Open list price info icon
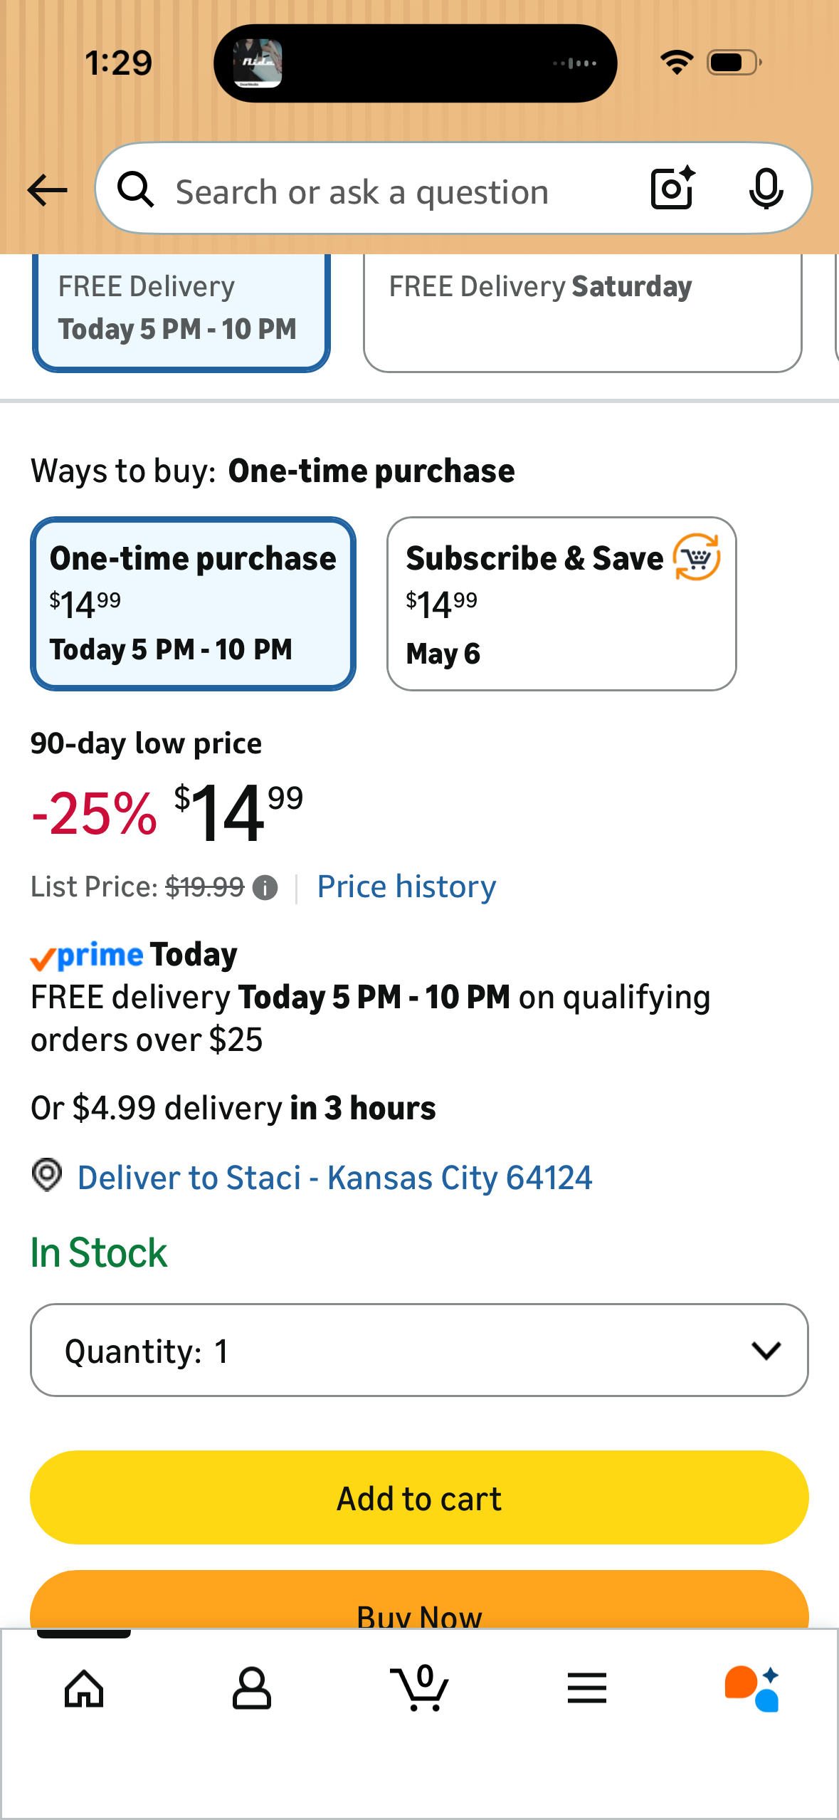 (265, 888)
